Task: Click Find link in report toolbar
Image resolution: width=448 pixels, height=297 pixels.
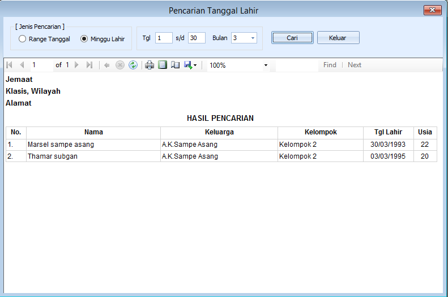Action: [330, 65]
